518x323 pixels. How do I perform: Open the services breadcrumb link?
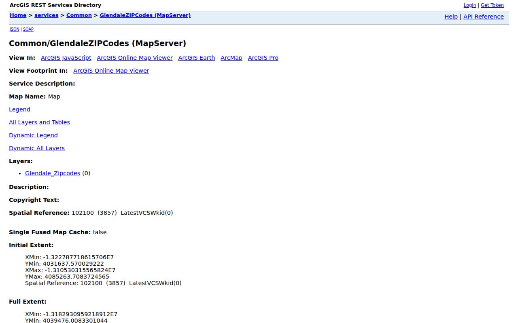(47, 15)
